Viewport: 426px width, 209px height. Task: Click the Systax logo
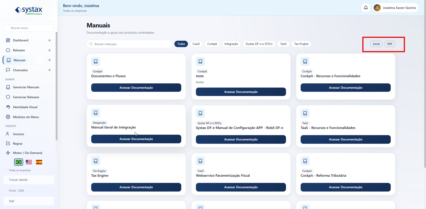click(29, 10)
